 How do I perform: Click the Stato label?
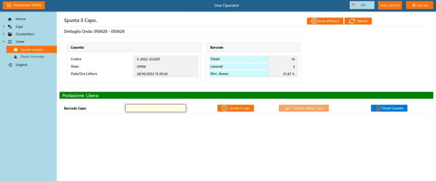point(75,67)
